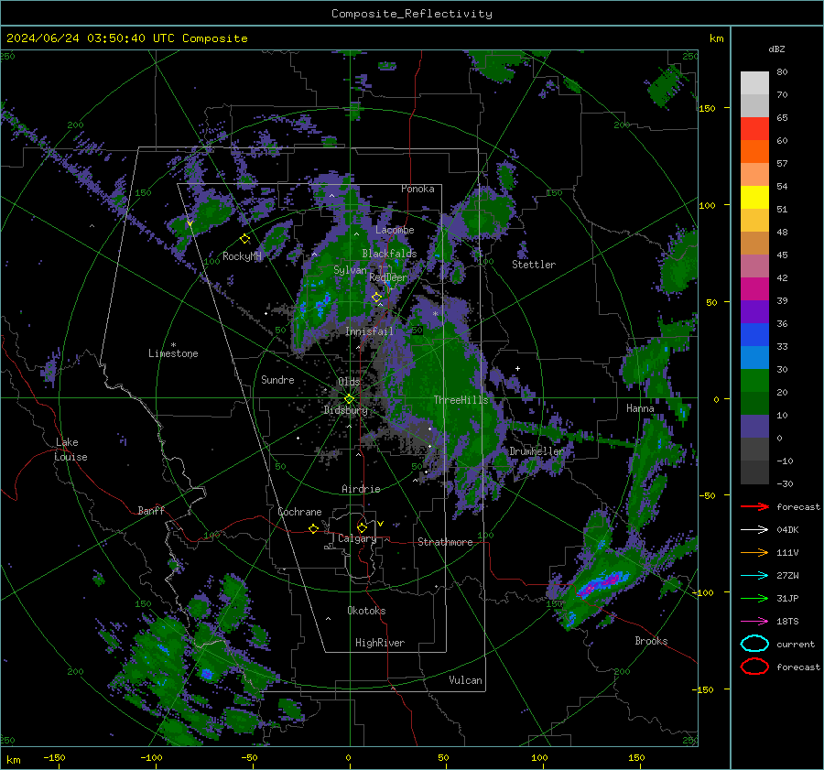Viewport: 824px width, 770px height.
Task: Click the Blackfalds city label
Action: pyautogui.click(x=389, y=254)
